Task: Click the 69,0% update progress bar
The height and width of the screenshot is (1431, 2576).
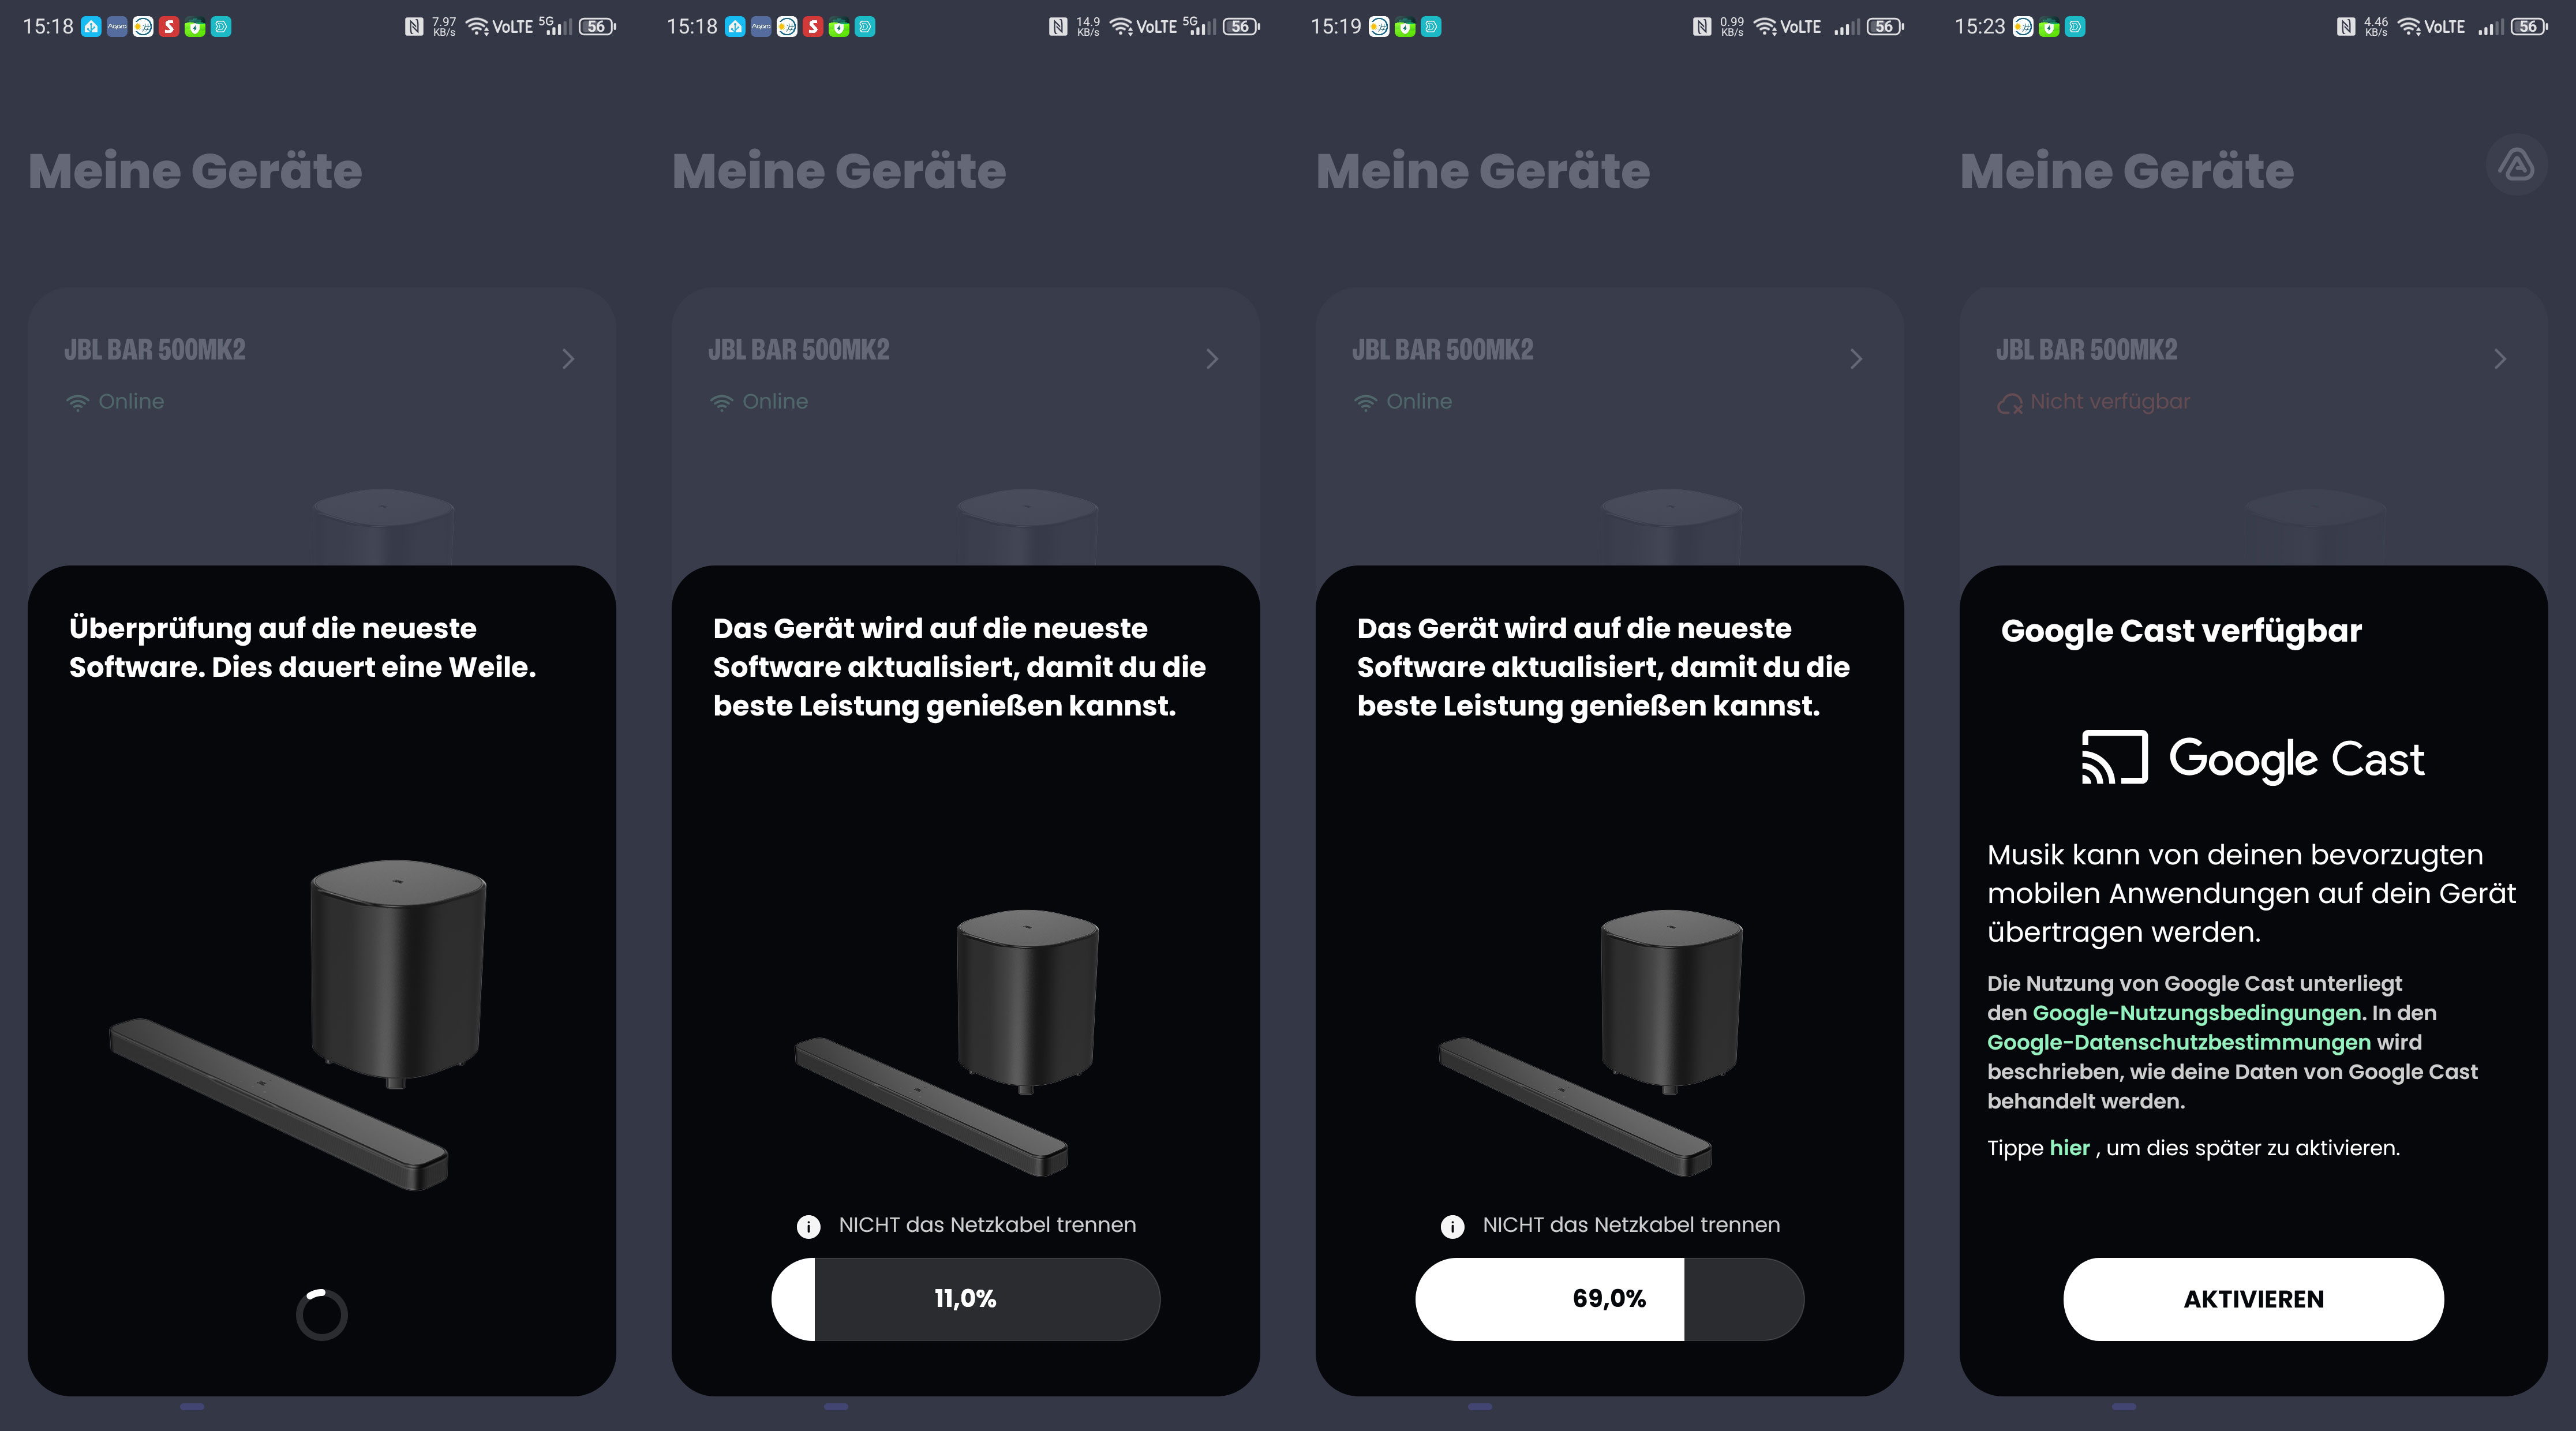Action: click(x=1609, y=1299)
